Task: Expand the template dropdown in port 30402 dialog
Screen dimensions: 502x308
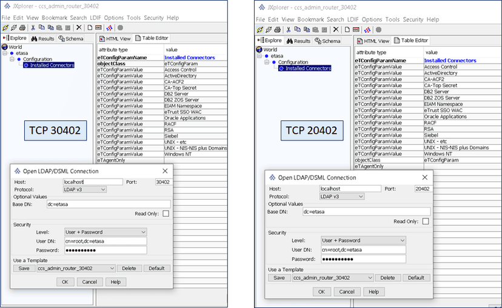Action: (x=76, y=268)
